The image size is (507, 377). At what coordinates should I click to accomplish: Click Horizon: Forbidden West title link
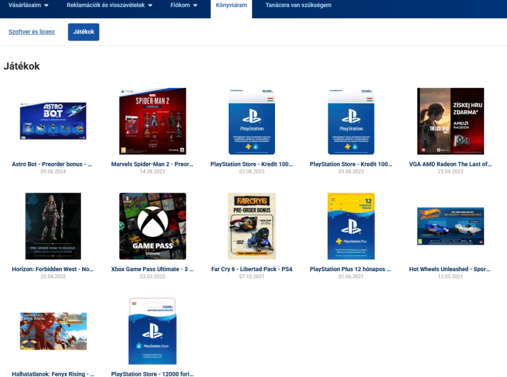point(53,269)
